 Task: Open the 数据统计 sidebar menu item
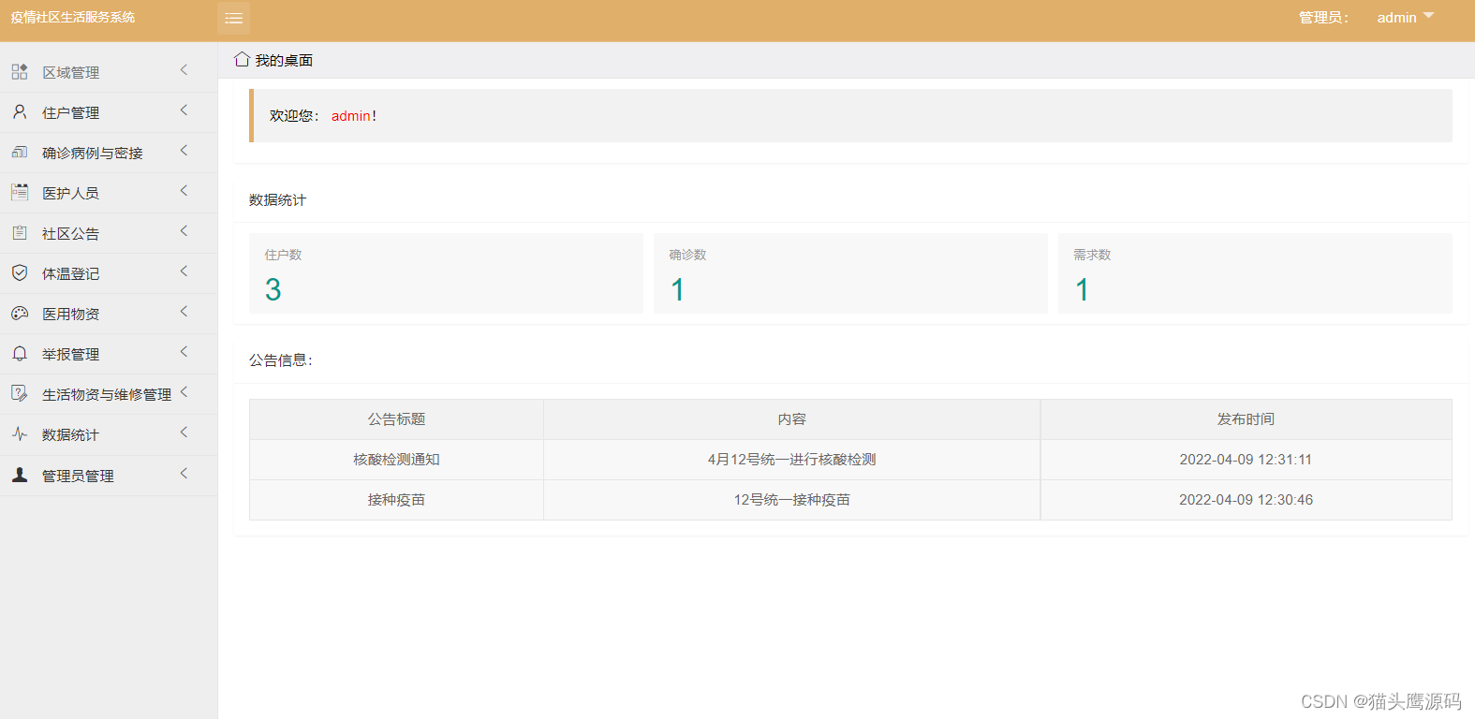click(109, 434)
